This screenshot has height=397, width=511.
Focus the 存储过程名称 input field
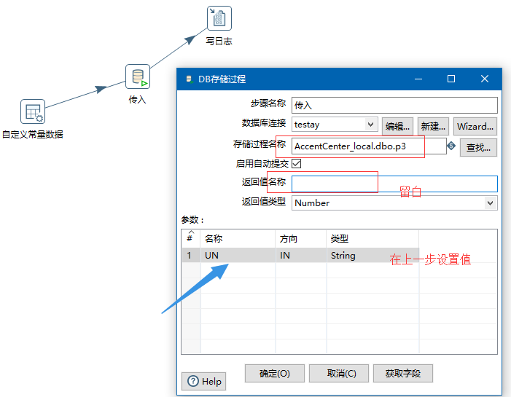point(369,146)
